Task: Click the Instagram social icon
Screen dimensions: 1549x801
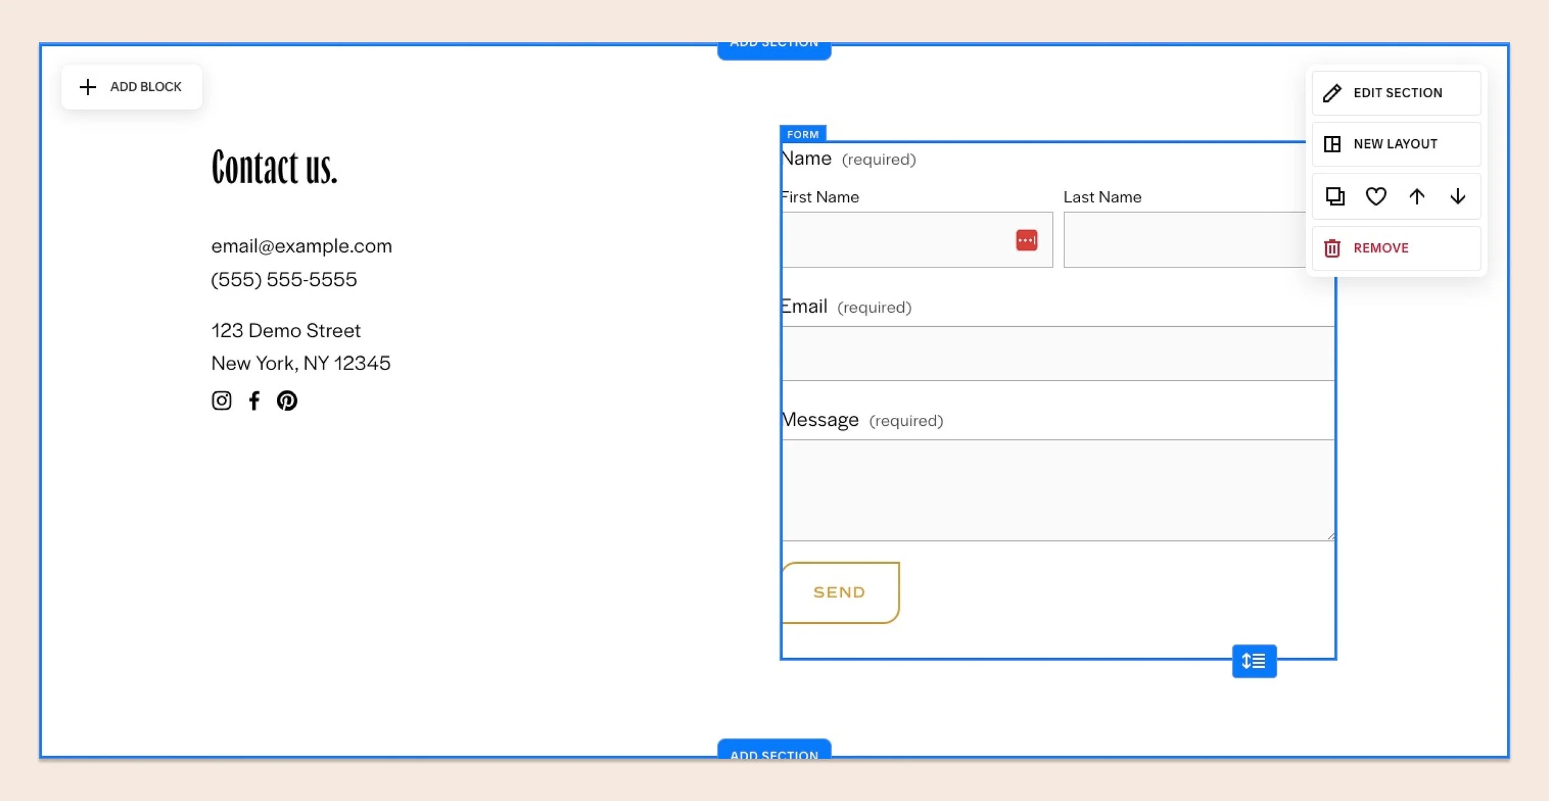Action: (221, 400)
